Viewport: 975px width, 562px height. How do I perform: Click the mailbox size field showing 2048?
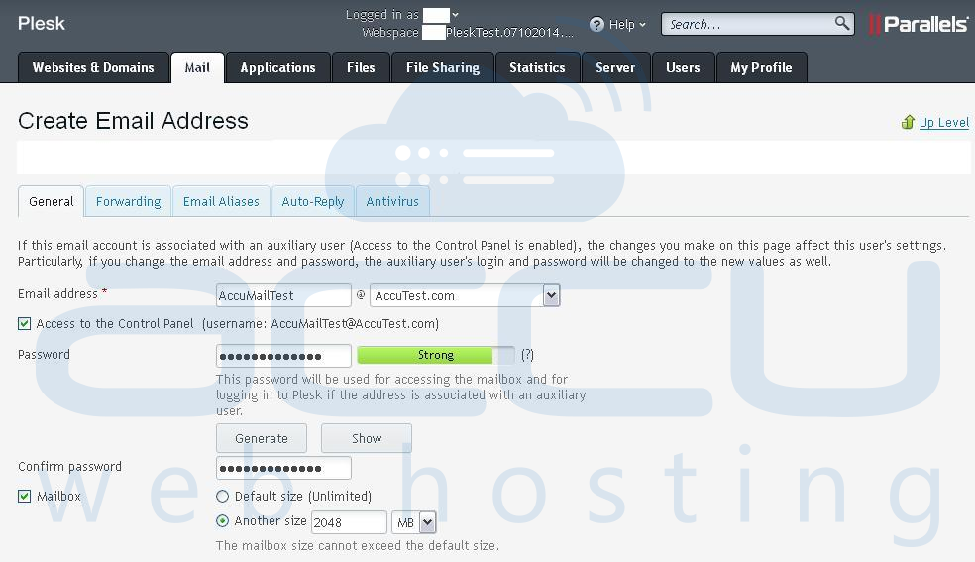349,522
